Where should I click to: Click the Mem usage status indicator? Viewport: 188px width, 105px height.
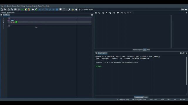(182, 100)
